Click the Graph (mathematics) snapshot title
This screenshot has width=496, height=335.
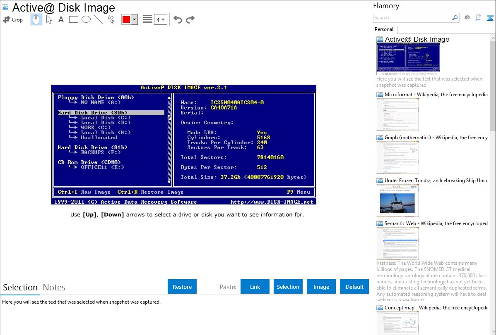click(436, 138)
